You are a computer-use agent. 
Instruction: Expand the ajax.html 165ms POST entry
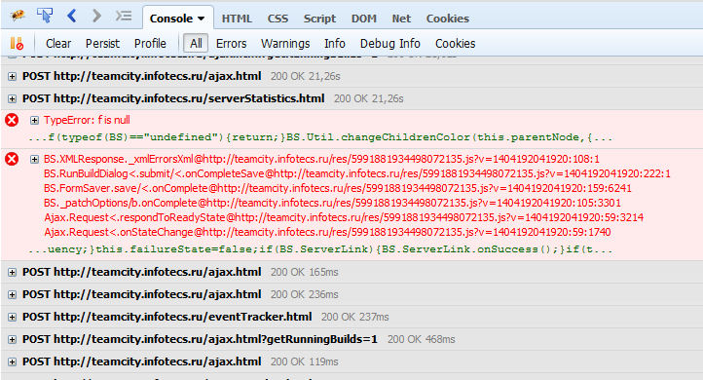[12, 273]
